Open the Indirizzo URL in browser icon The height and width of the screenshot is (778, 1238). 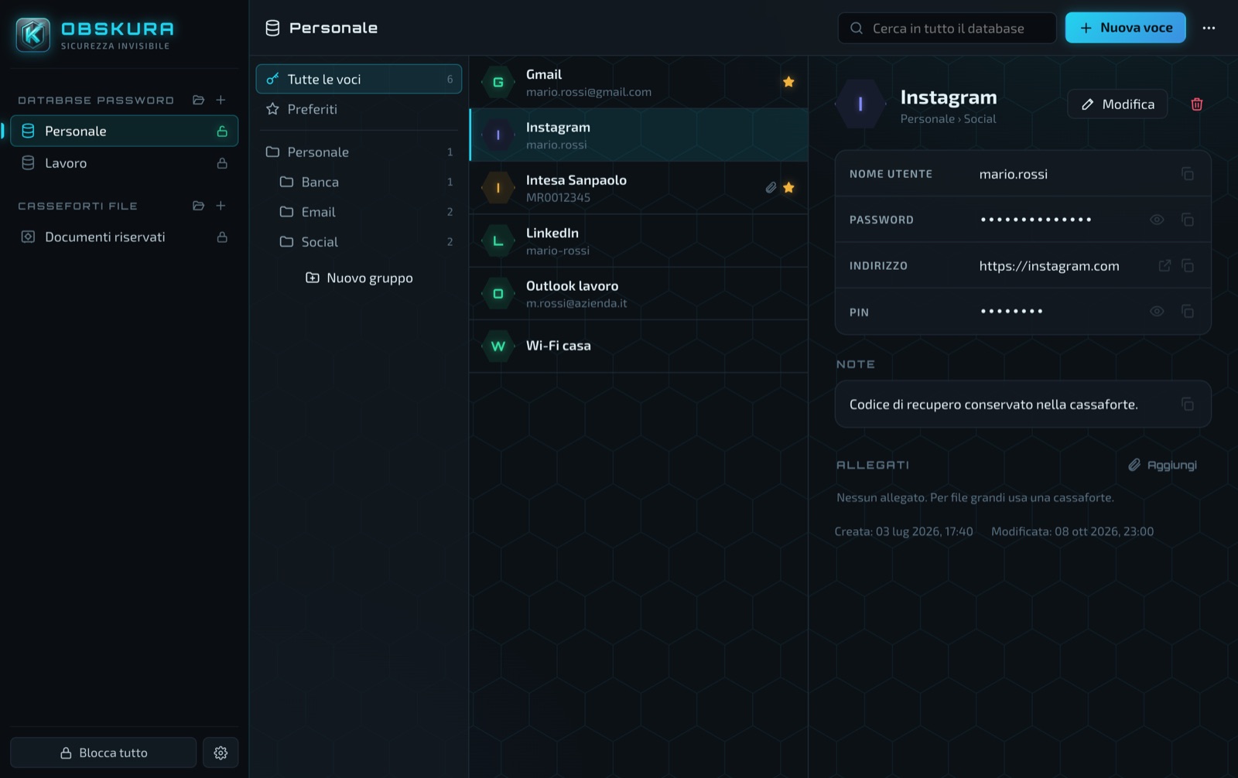pos(1164,266)
